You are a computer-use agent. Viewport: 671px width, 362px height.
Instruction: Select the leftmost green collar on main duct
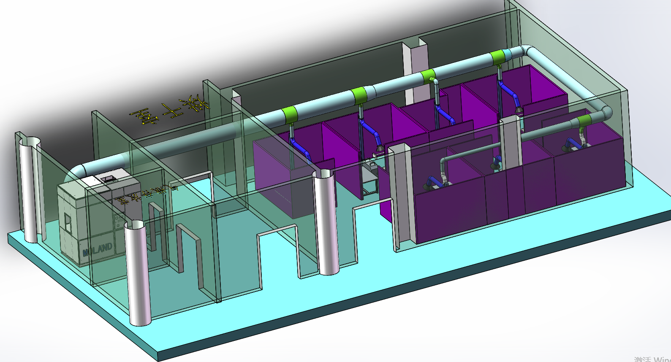291,114
